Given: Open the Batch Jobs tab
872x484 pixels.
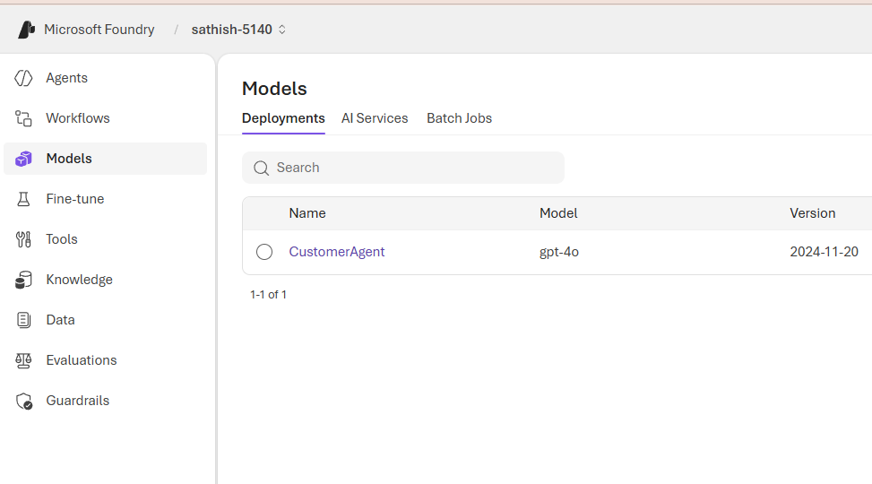Looking at the screenshot, I should click(x=459, y=118).
